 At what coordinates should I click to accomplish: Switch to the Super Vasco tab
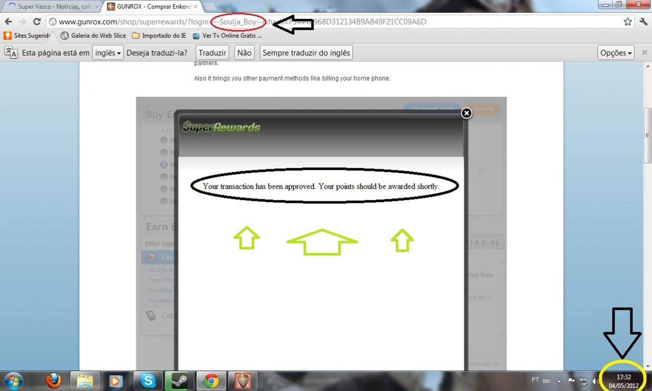tap(51, 7)
